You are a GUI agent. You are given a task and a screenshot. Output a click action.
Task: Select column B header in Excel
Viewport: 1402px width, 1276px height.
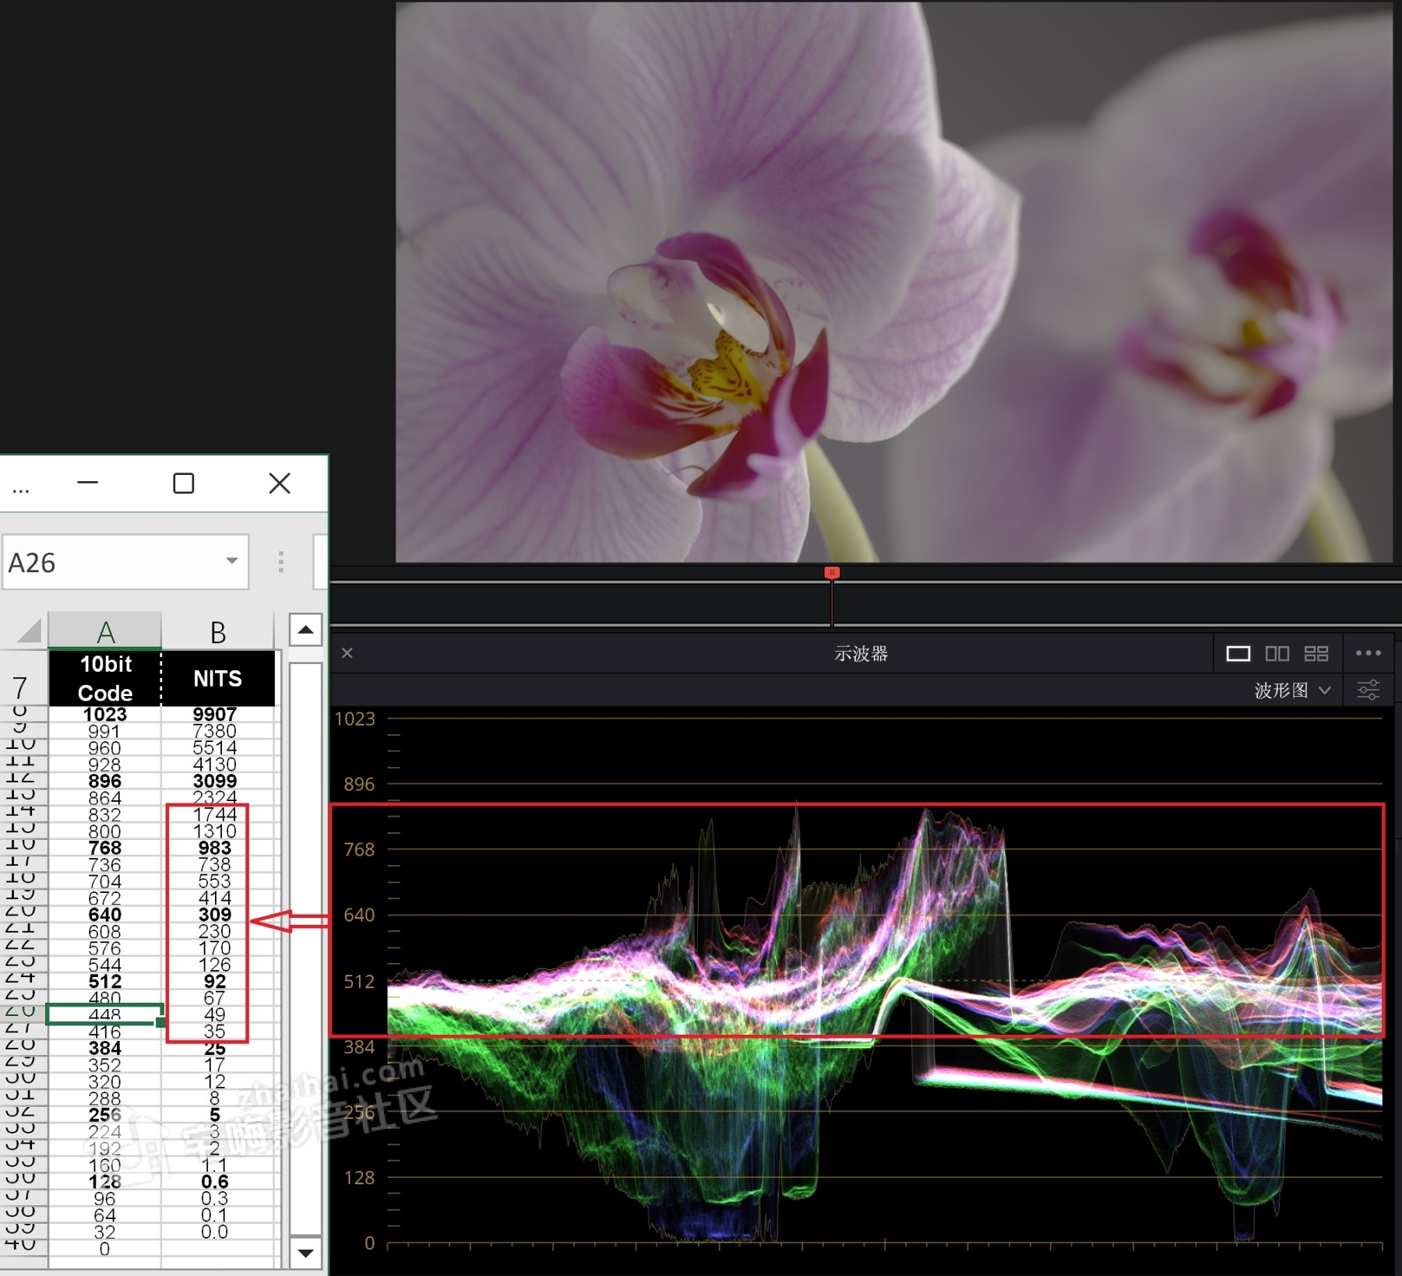click(218, 631)
